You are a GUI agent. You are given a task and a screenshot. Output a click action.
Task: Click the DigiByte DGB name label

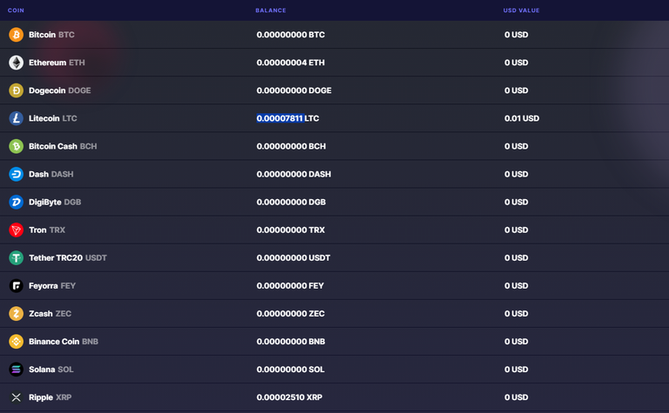point(55,202)
